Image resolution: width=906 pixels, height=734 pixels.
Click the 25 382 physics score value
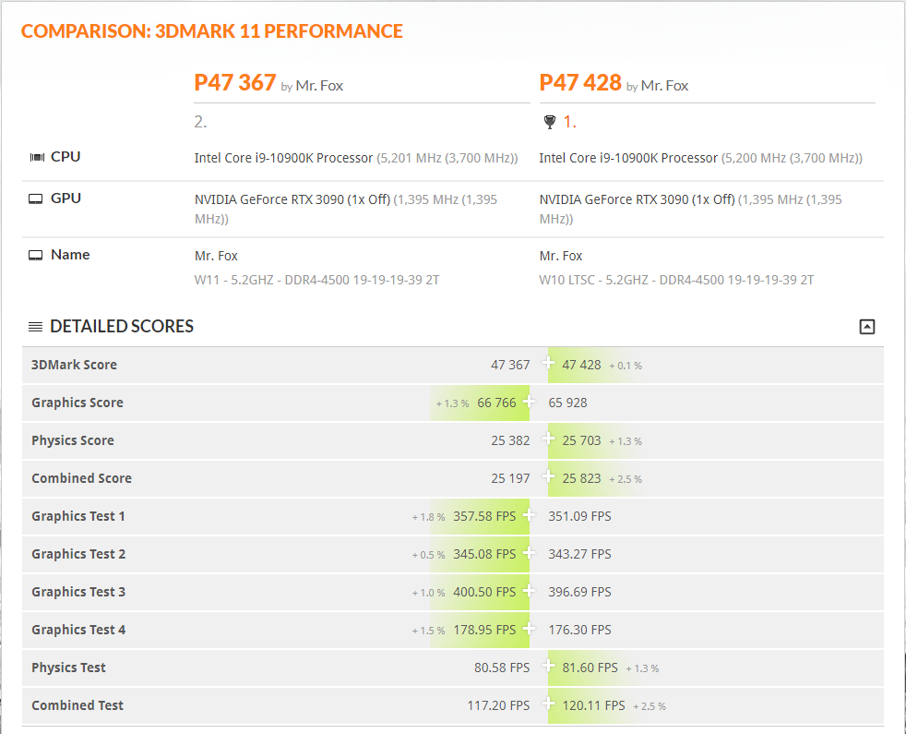[510, 440]
